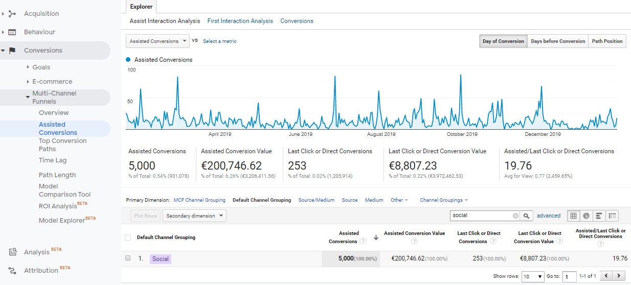Image resolution: width=631 pixels, height=285 pixels.
Task: Switch to the data table view icon
Action: (574, 216)
